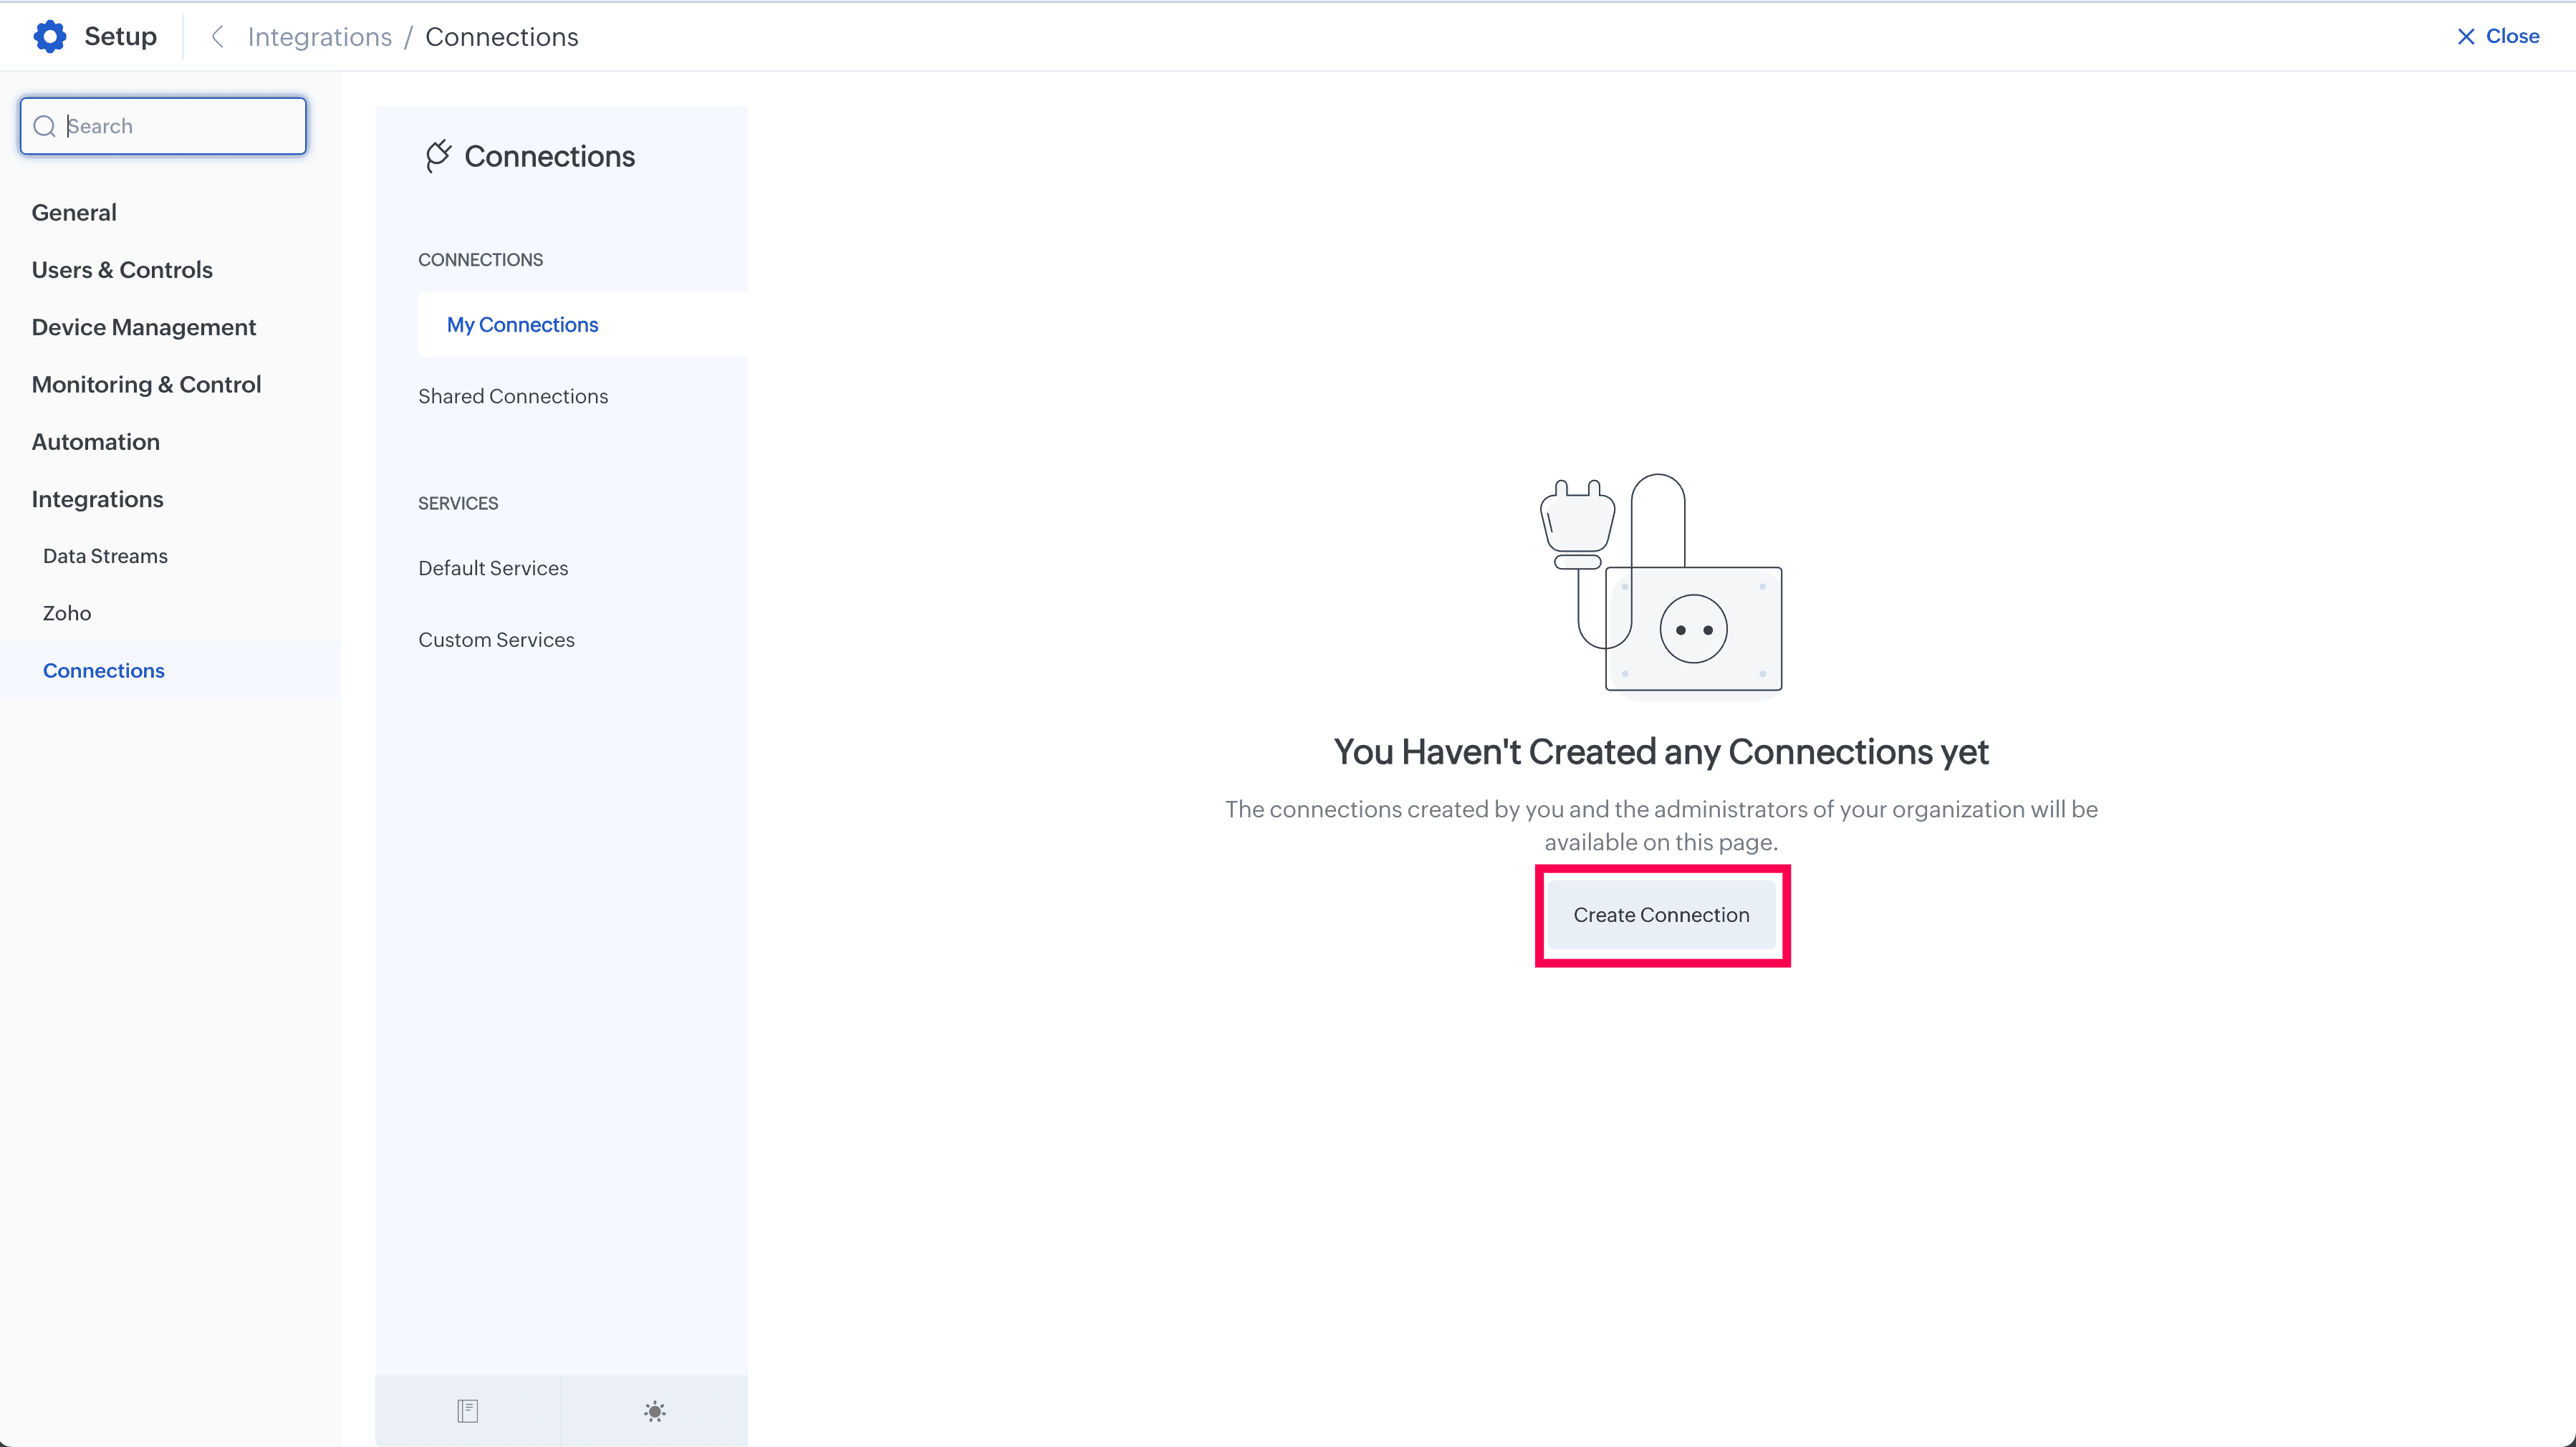Expand Users & Controls section
The height and width of the screenshot is (1447, 2576).
[x=122, y=270]
